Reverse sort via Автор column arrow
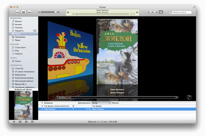This screenshot has width=205, height=136. (110, 103)
